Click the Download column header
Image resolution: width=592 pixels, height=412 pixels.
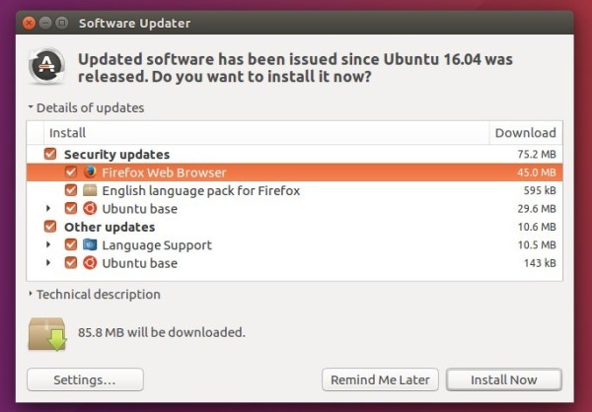point(526,133)
